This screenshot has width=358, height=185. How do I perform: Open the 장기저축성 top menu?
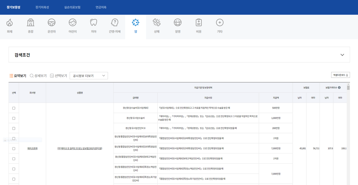(x=42, y=7)
